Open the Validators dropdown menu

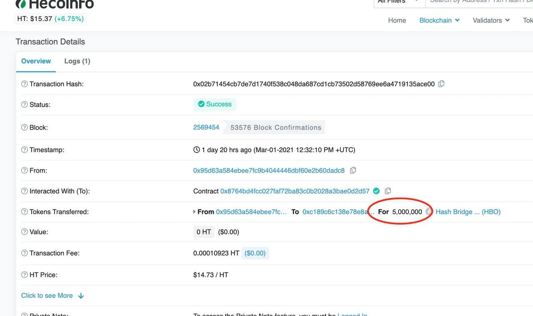491,20
